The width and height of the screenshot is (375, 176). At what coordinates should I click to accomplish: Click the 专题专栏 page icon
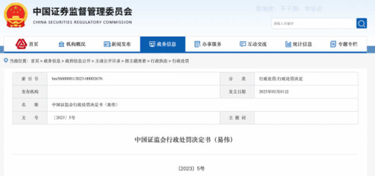(333, 44)
